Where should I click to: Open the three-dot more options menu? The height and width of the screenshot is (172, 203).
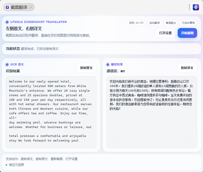click(189, 7)
